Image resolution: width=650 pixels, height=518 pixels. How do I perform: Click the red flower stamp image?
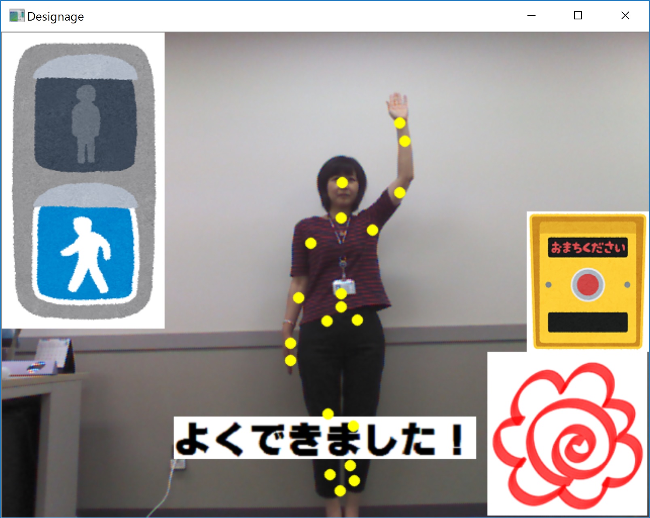(x=568, y=434)
